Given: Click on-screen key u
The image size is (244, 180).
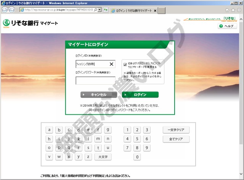Looking at the screenshot, I should coord(108,148).
